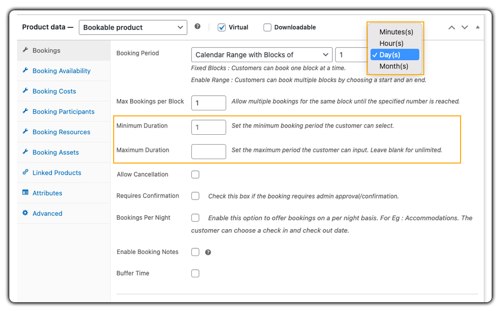Screen dimensions: 501x311
Task: Select Hour(s) from the unit list
Action: pyautogui.click(x=395, y=44)
